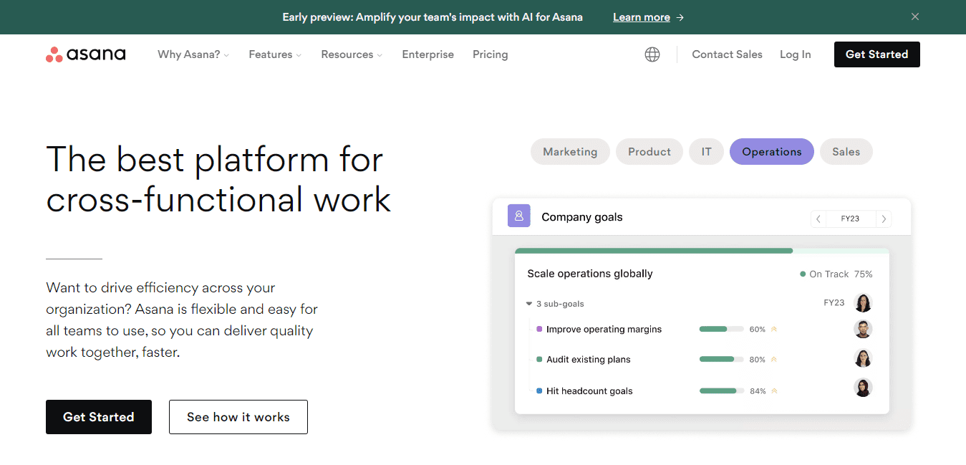The image size is (966, 465).
Task: Click green bullet of Audit existing plans
Action: click(539, 360)
